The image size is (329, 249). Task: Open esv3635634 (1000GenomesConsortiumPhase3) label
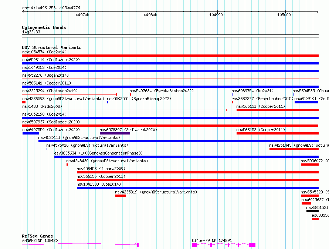click(98, 153)
